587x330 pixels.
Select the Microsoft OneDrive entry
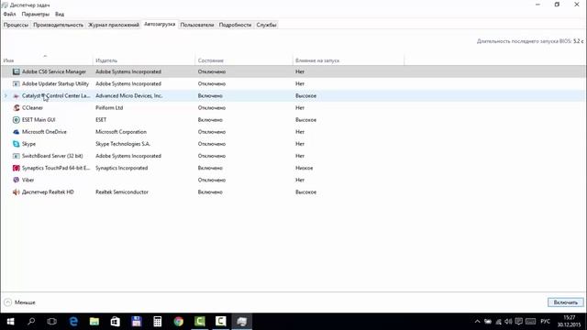click(x=44, y=132)
